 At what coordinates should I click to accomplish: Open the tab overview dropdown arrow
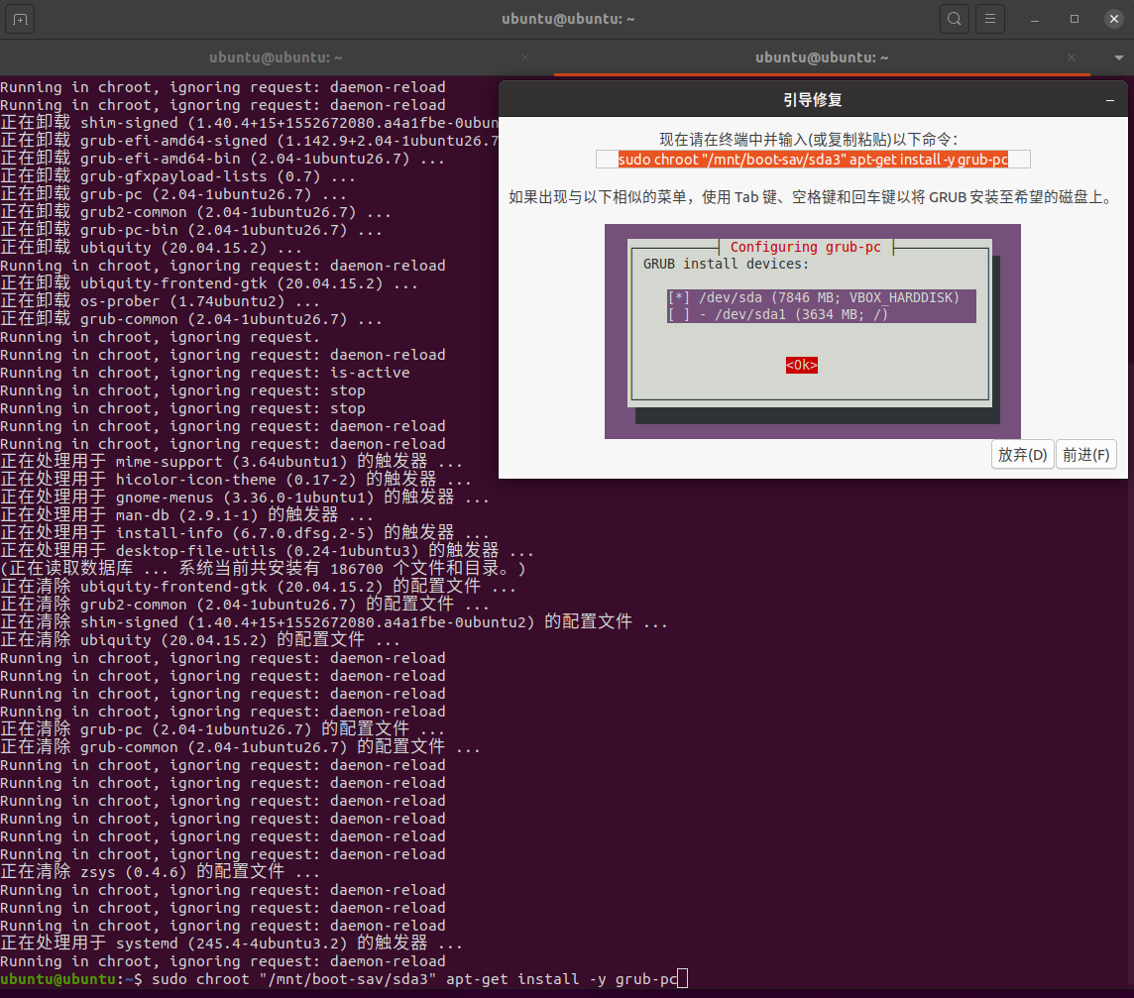pyautogui.click(x=1118, y=57)
